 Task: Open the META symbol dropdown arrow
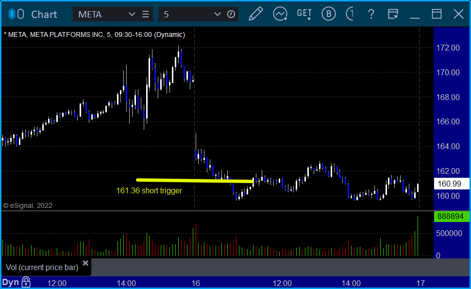click(x=132, y=14)
